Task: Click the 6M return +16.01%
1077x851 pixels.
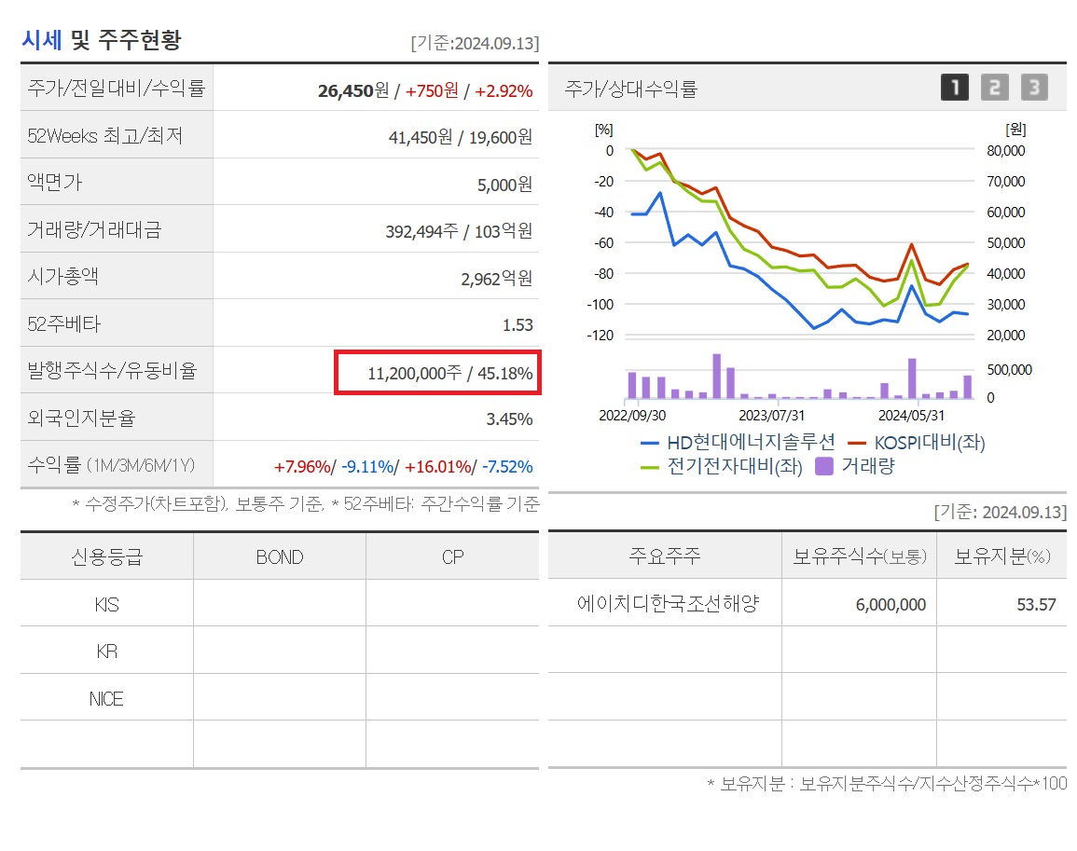Action: (437, 467)
